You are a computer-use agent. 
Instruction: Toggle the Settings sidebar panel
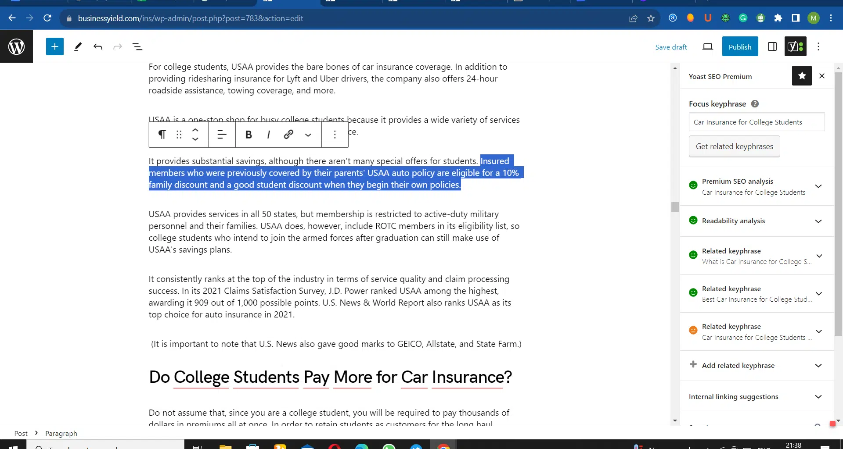[x=772, y=46]
